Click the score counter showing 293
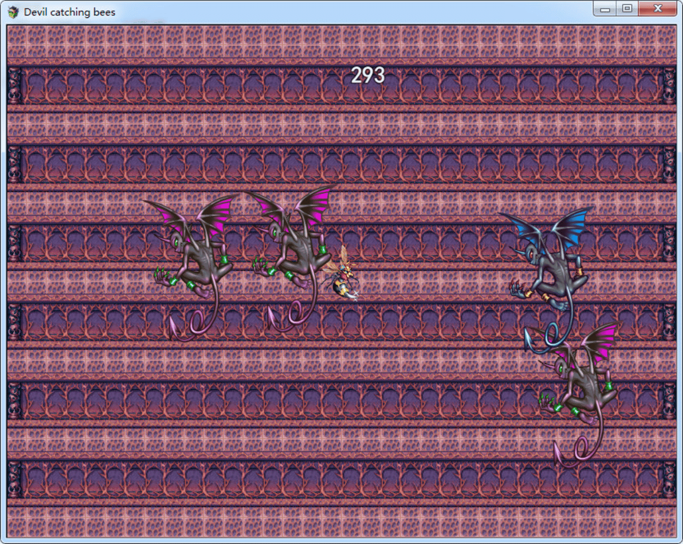The width and height of the screenshot is (683, 544). pyautogui.click(x=368, y=76)
